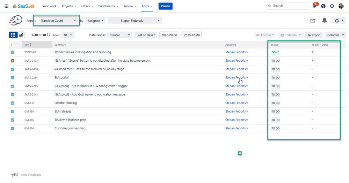Click task type icon for SAAS-2408

(13, 69)
